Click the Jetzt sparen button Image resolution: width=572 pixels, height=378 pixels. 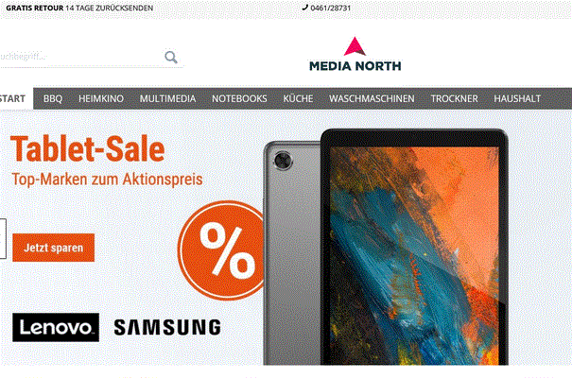coord(53,248)
